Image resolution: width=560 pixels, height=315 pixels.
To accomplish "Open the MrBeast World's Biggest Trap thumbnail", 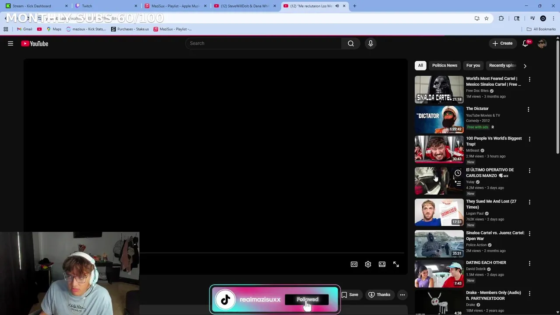I will 439,149.
